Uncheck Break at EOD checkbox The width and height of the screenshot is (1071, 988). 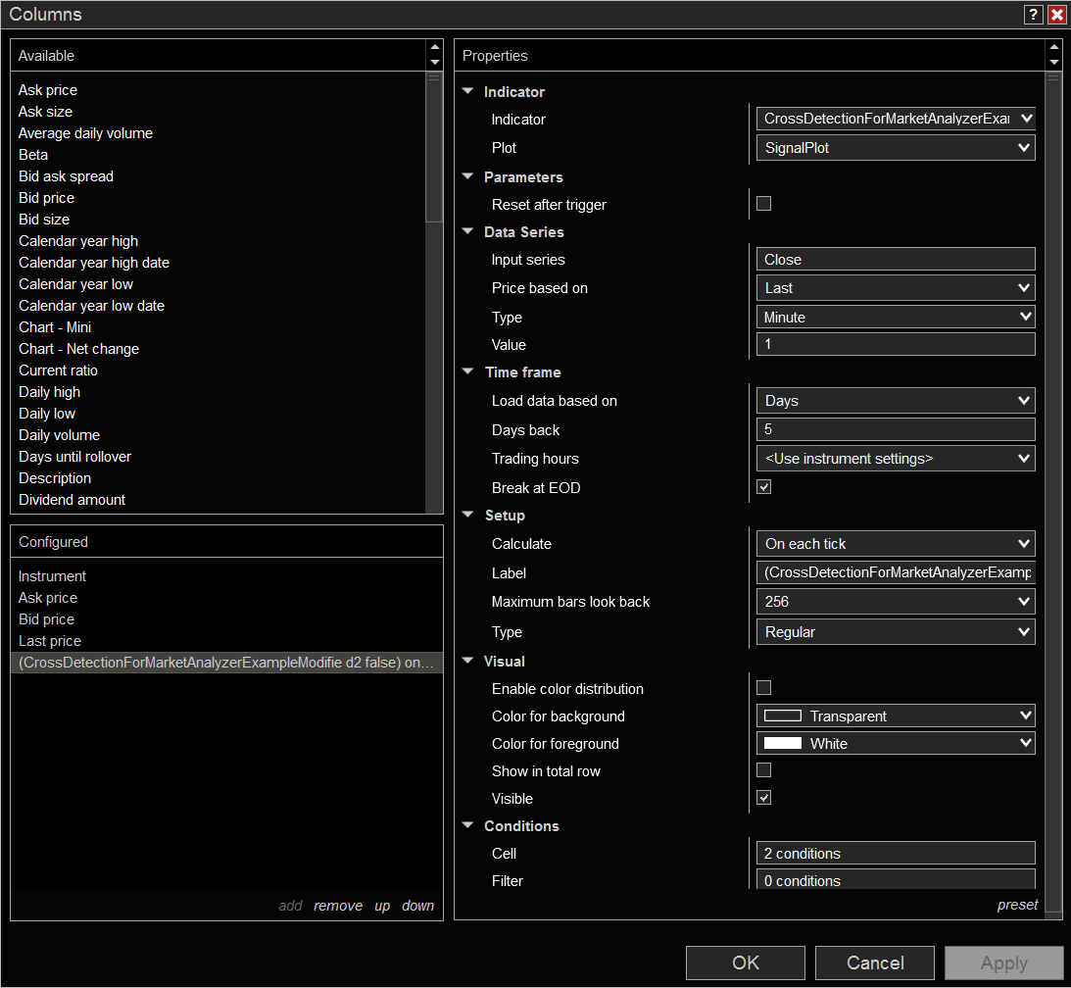[x=763, y=487]
